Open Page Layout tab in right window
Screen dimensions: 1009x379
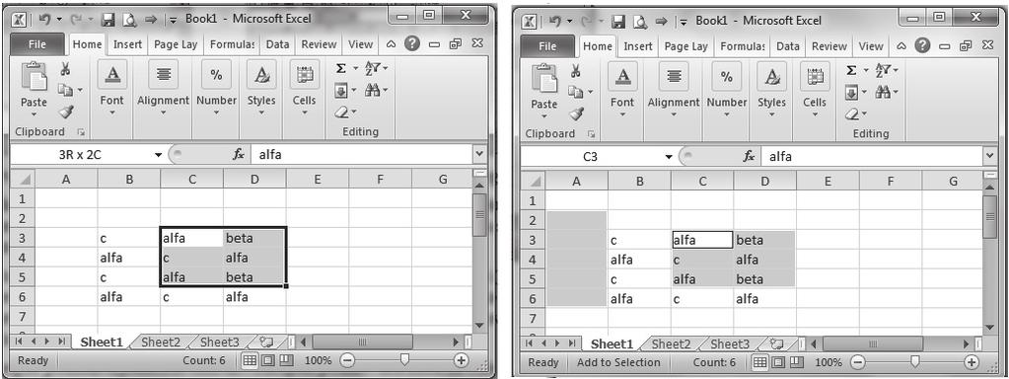[685, 46]
